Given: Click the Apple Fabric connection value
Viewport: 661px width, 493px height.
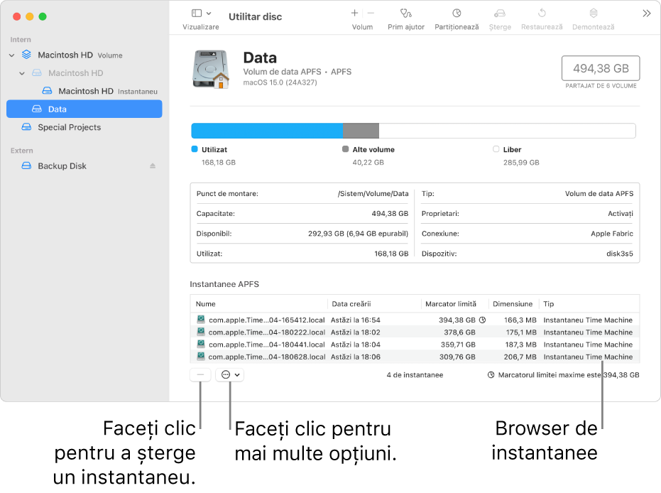Looking at the screenshot, I should pos(612,234).
